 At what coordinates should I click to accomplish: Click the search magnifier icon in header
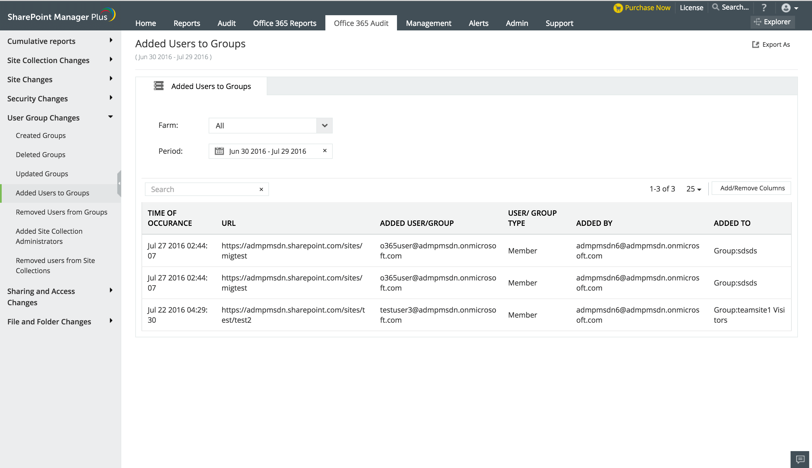pos(715,7)
